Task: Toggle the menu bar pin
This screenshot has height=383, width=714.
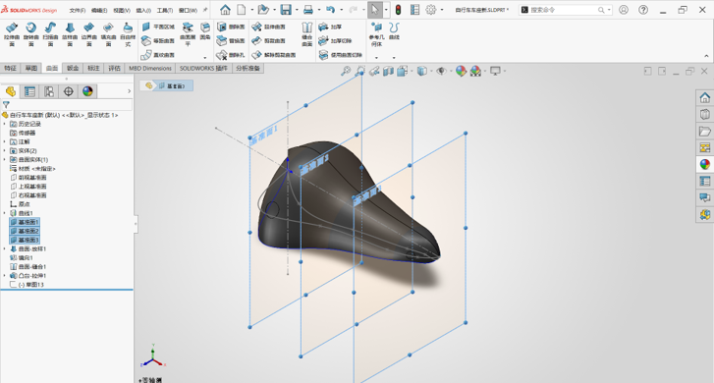Action: coord(205,10)
